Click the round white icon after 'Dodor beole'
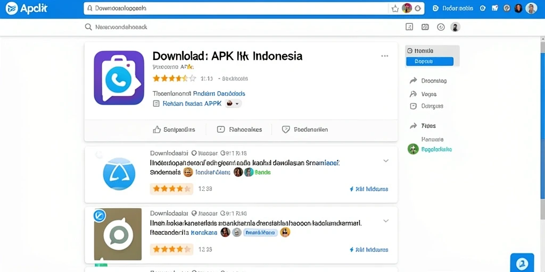 tap(482, 8)
